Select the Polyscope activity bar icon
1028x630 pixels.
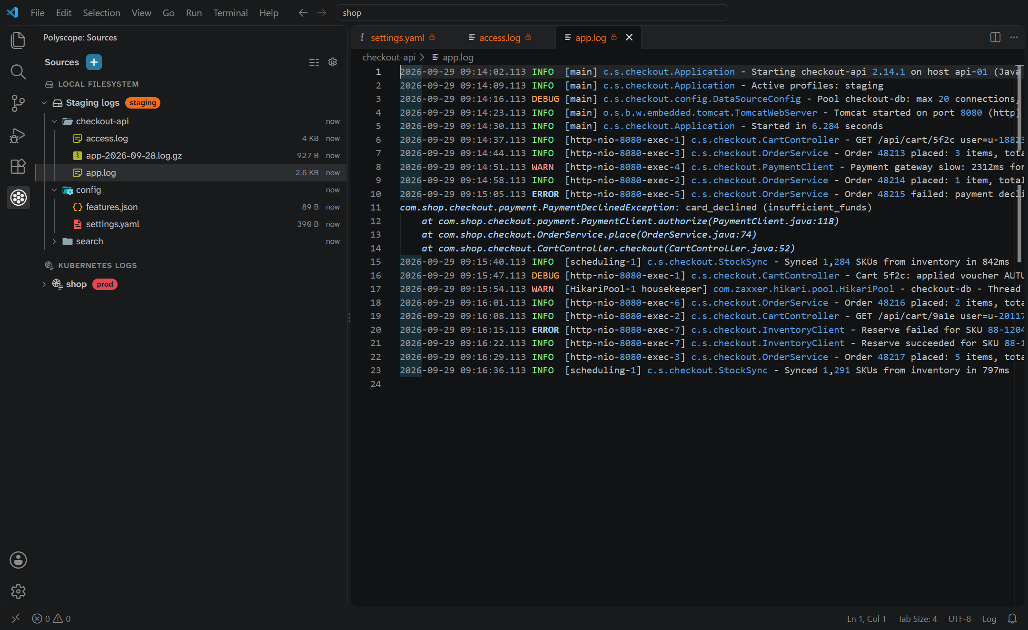click(18, 198)
